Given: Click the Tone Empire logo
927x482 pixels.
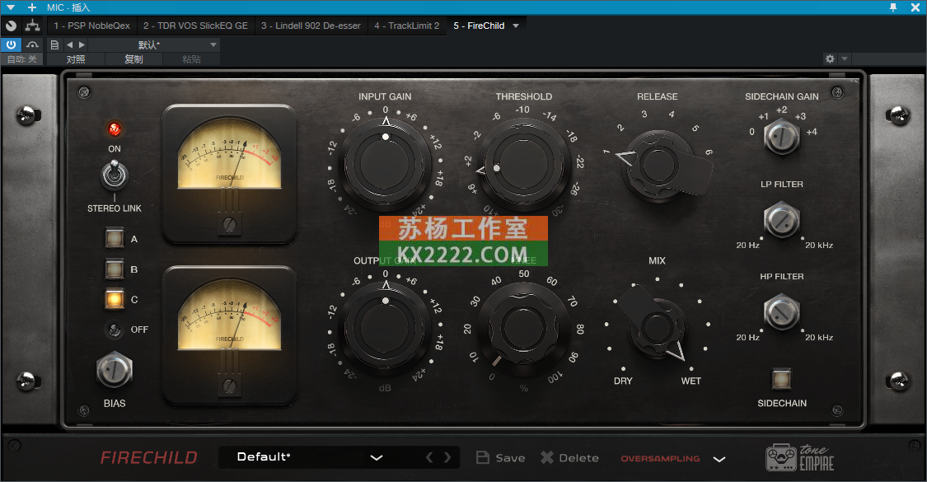Looking at the screenshot, I should (800, 458).
